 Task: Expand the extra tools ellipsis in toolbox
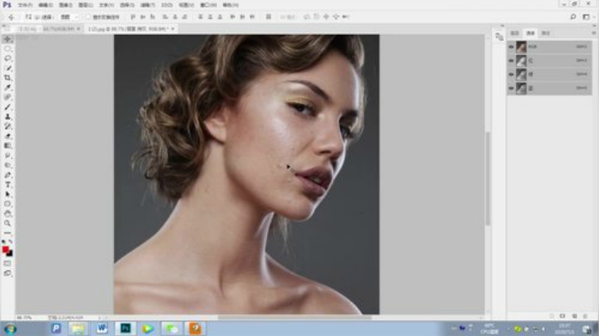pyautogui.click(x=7, y=233)
